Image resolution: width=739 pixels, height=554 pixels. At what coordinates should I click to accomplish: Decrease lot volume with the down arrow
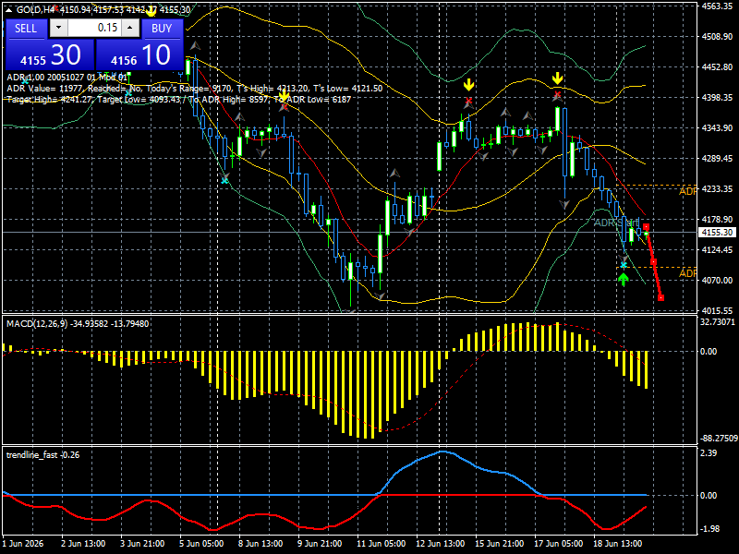click(x=58, y=28)
